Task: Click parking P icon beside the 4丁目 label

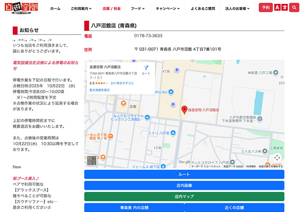Action: 177,70
